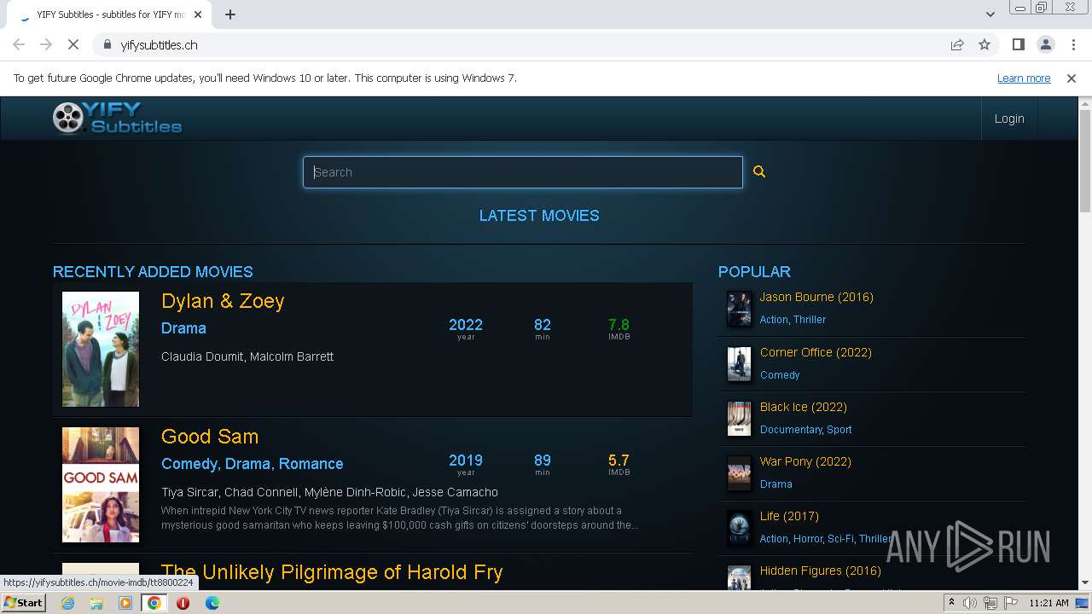Open the Action Center flag icon
The image size is (1092, 614).
1009,603
